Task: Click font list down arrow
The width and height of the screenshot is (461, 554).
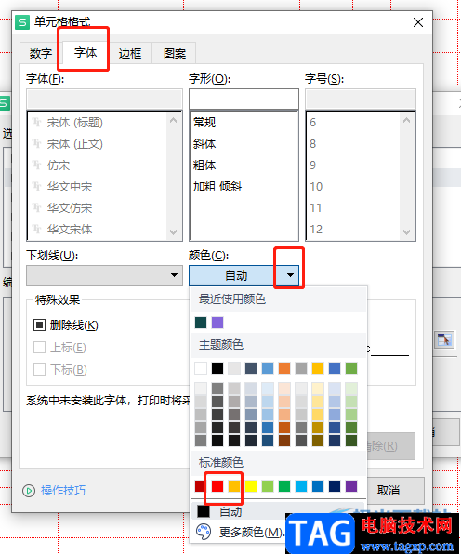Action: tap(174, 232)
